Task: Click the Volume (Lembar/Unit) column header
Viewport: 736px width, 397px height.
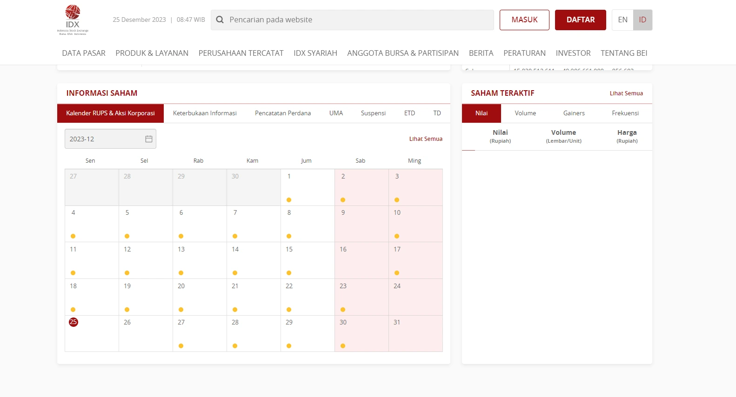Action: coord(563,136)
